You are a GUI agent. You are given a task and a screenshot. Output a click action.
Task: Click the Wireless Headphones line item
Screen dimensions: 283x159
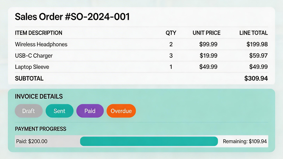click(x=41, y=44)
